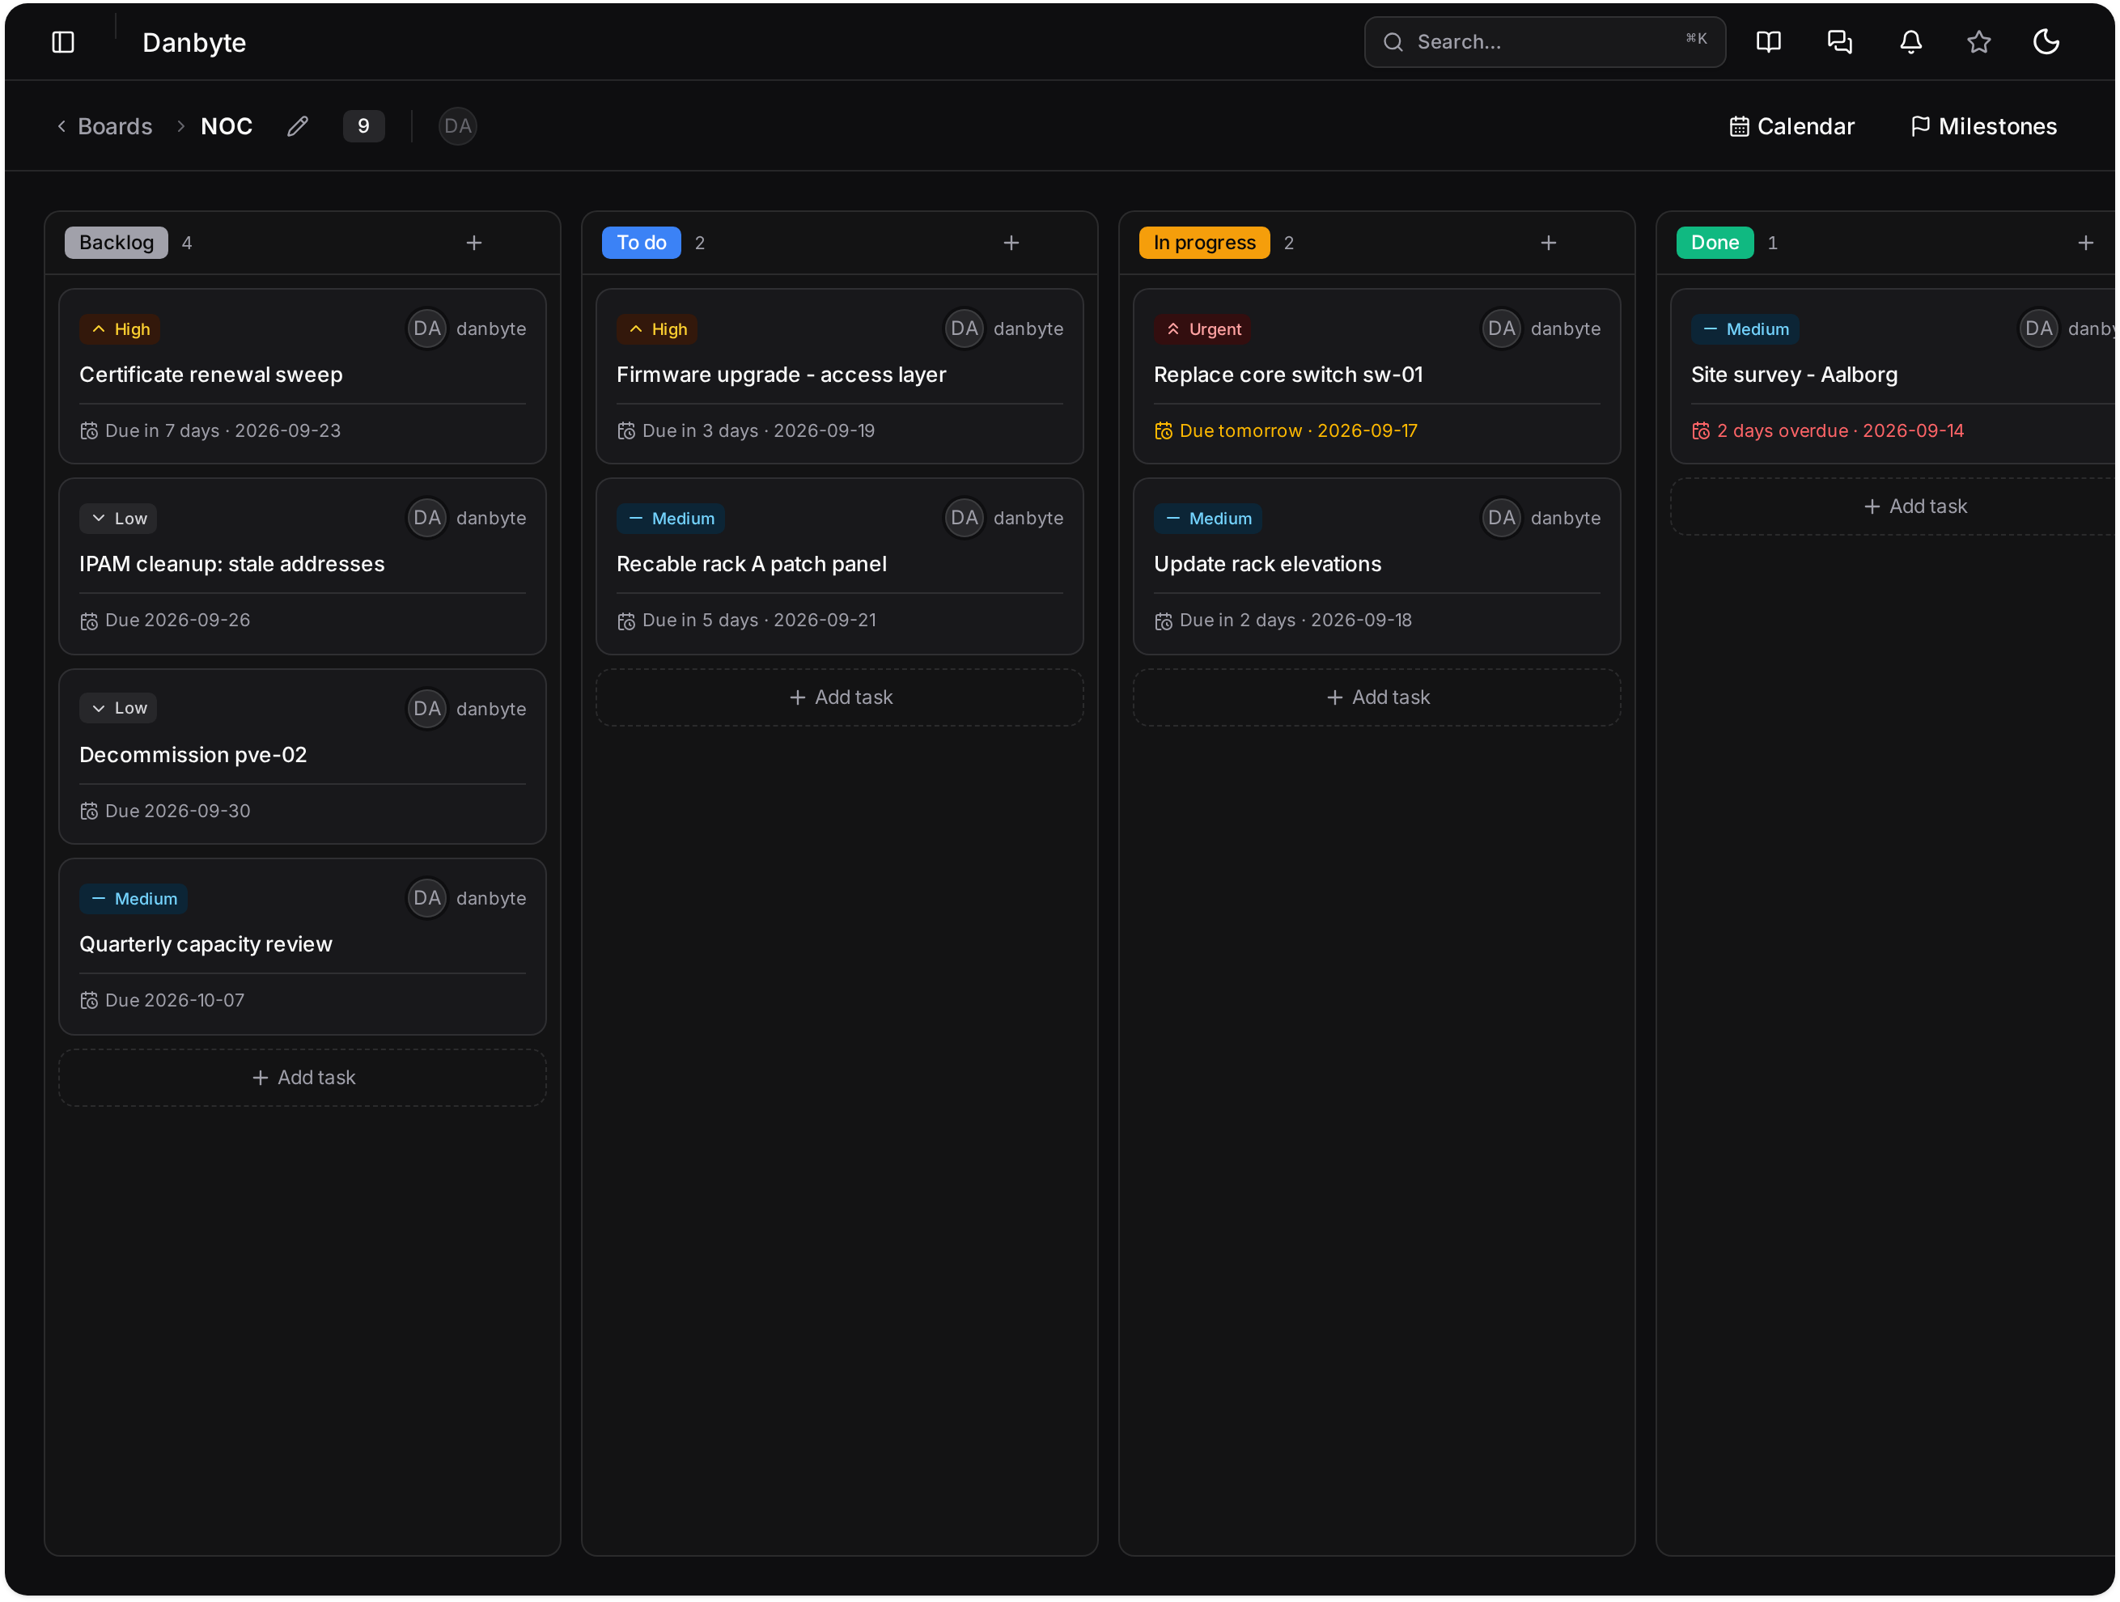Click the overdue calendar icon on Site survey card
The image size is (2120, 1602).
1700,431
